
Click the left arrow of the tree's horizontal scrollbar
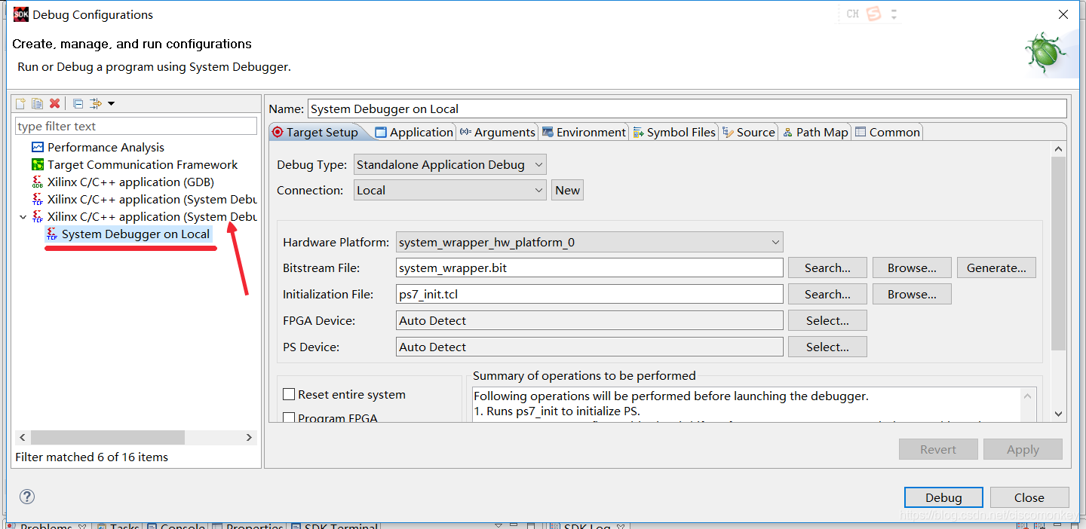(23, 437)
